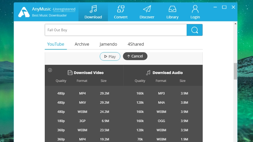
Task: Click the Download Video heading
Action: [88, 73]
